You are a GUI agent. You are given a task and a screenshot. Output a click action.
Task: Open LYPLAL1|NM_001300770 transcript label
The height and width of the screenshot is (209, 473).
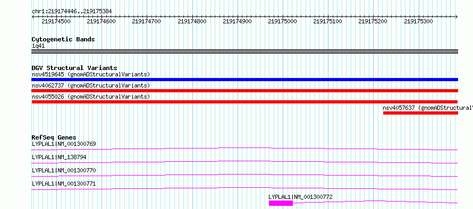[64, 170]
